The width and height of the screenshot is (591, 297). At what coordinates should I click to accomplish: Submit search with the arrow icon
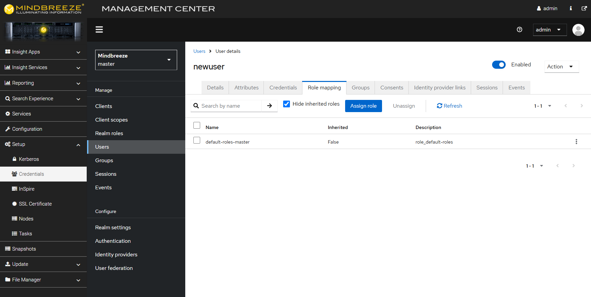270,106
